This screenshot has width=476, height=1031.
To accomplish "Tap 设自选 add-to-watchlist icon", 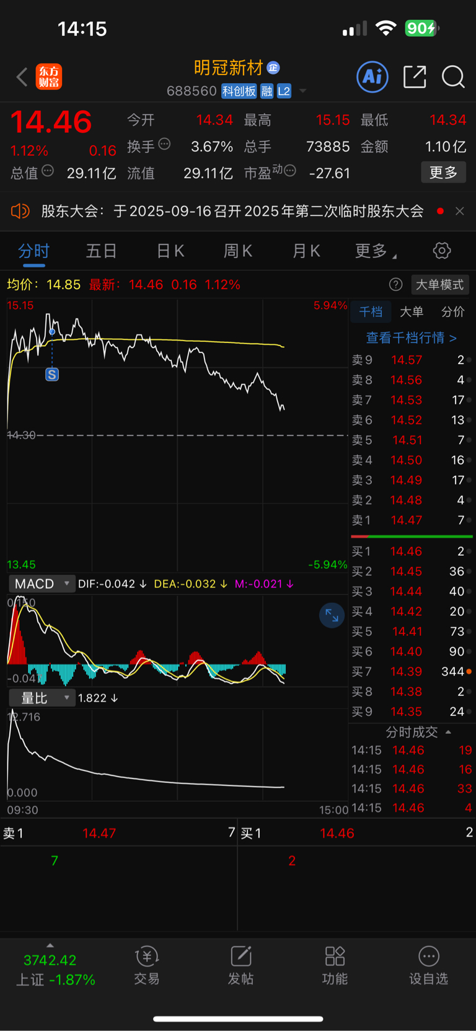I will pos(428,966).
